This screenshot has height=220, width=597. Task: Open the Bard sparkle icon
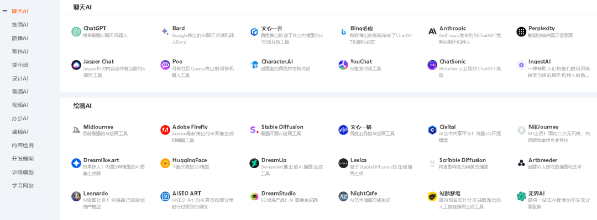tap(165, 32)
